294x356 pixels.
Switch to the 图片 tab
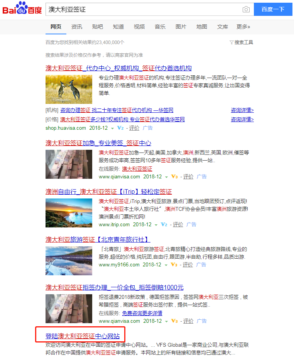click(x=181, y=27)
